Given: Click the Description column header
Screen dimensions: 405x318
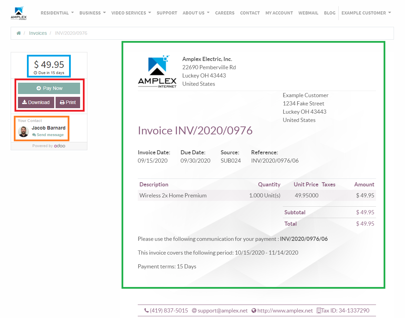Looking at the screenshot, I should tap(154, 185).
